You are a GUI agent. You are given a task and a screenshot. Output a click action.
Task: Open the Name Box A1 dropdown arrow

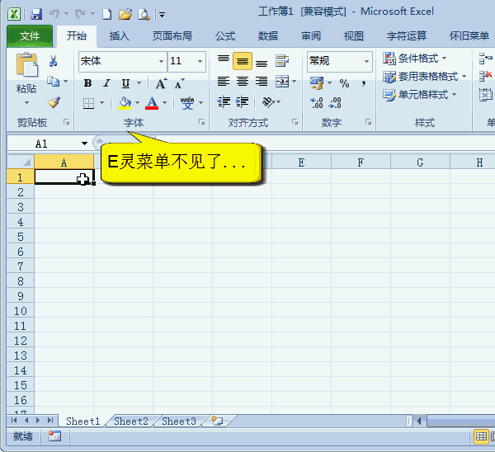84,144
